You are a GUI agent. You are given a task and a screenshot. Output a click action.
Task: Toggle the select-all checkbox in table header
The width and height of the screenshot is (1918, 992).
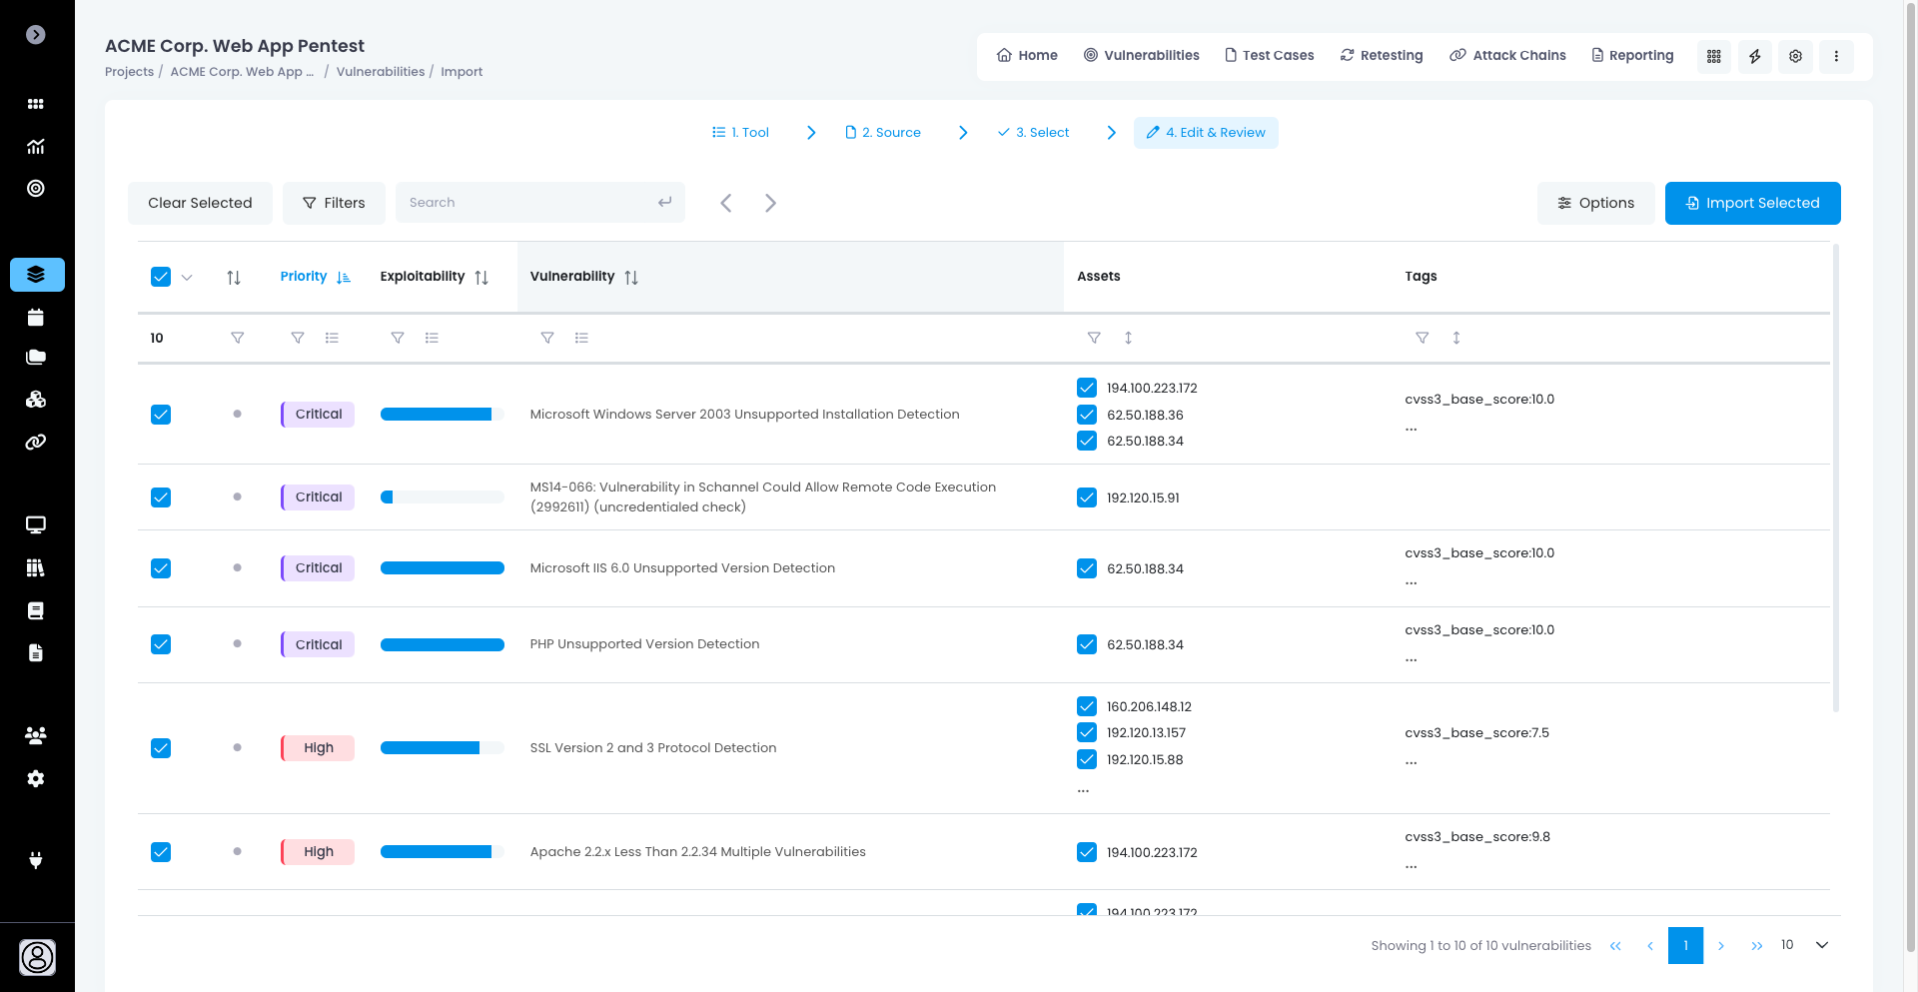coord(161,277)
